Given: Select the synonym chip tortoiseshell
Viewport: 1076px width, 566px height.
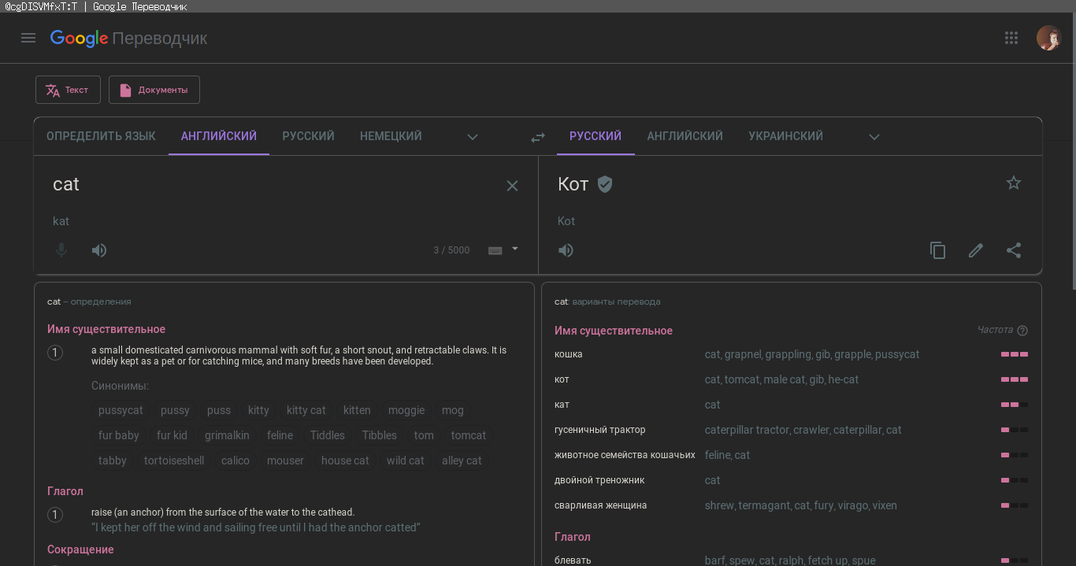Looking at the screenshot, I should (174, 461).
